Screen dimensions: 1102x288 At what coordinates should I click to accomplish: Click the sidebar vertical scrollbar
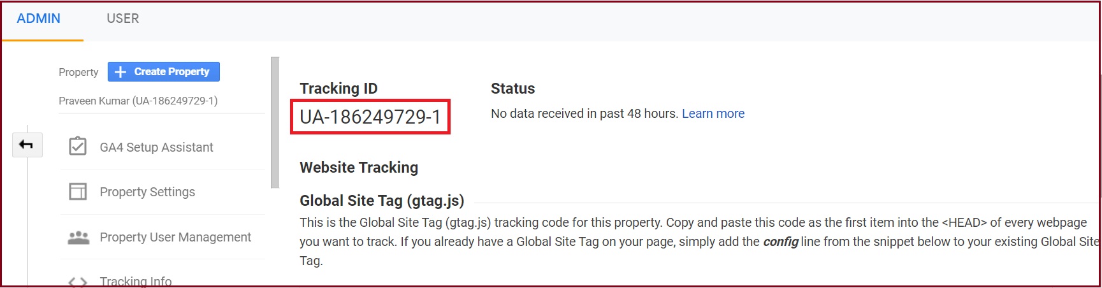coord(275,122)
